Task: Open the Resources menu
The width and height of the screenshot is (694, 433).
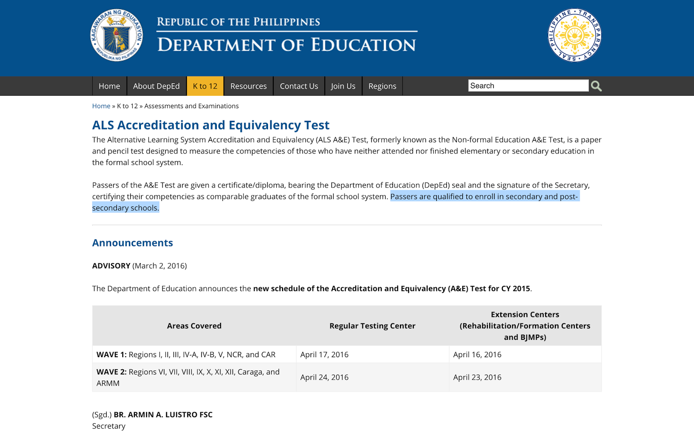Action: [x=249, y=86]
